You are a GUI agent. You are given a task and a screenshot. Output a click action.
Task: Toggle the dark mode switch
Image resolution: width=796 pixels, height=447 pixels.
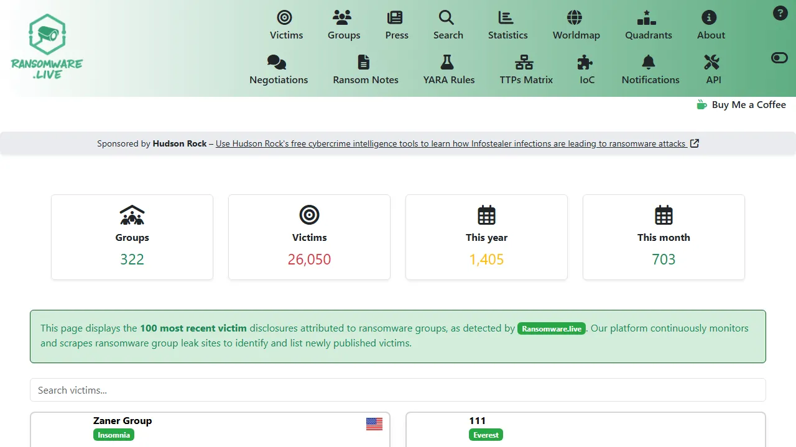(779, 58)
